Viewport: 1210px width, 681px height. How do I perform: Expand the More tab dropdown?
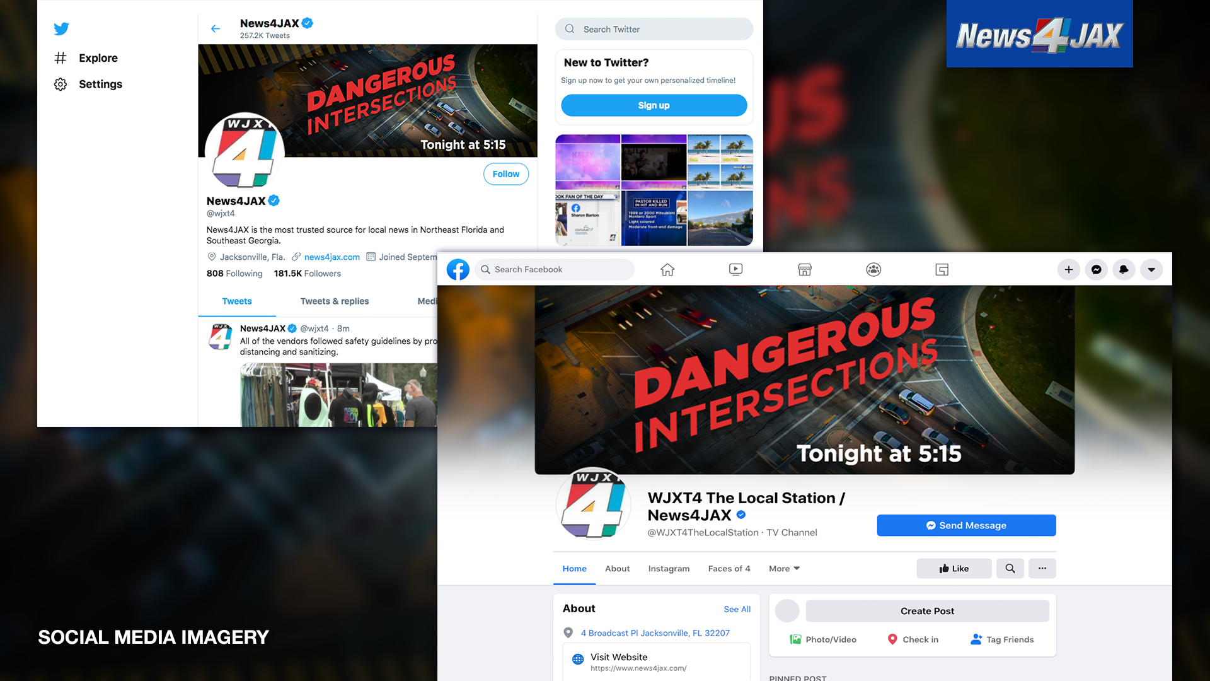[784, 568]
